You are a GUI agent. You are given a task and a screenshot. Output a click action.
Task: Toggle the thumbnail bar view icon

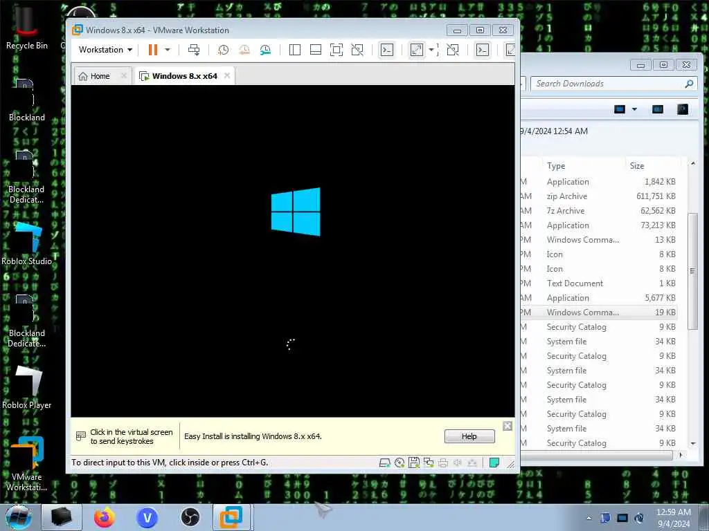316,50
